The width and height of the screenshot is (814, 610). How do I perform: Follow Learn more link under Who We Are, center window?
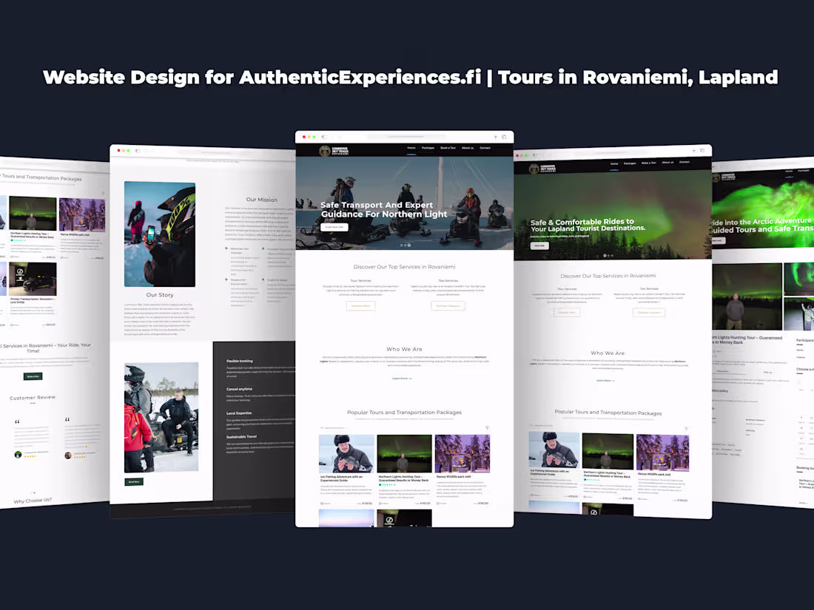(402, 378)
